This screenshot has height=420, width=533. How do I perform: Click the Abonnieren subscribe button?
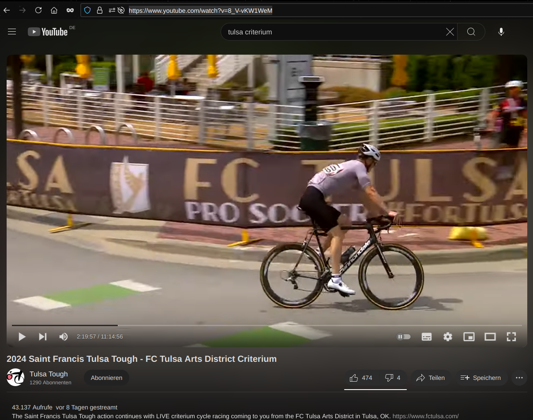click(106, 378)
